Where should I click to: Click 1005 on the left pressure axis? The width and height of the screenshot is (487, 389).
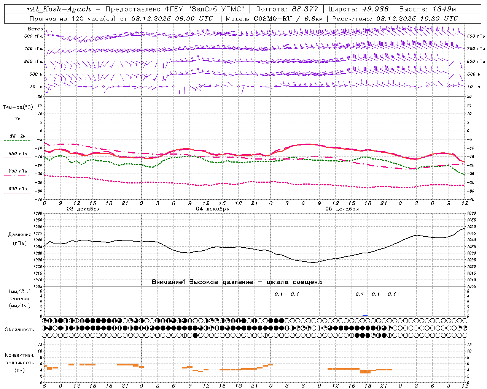pyautogui.click(x=37, y=286)
